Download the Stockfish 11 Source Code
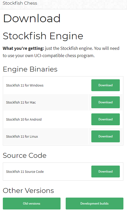The width and height of the screenshot is (127, 218). click(x=105, y=172)
